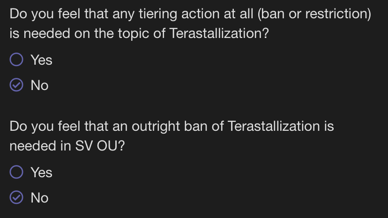Click the "needed in" text before SV OU

click(40, 146)
